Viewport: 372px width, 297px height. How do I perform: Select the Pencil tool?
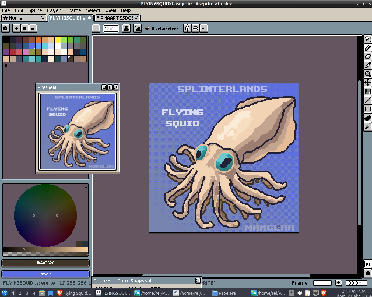(x=368, y=48)
